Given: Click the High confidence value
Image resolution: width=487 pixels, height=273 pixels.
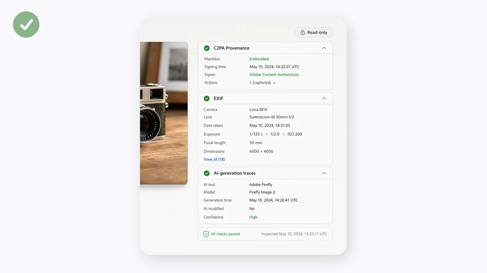Looking at the screenshot, I should pyautogui.click(x=253, y=217).
